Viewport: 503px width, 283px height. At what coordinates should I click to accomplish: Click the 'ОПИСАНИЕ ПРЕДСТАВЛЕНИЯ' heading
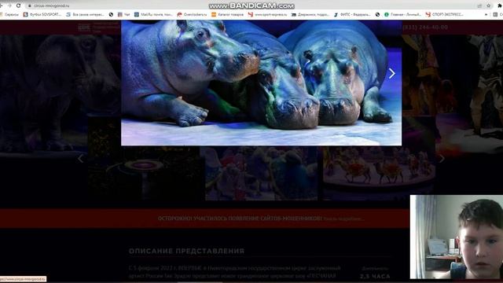186,251
